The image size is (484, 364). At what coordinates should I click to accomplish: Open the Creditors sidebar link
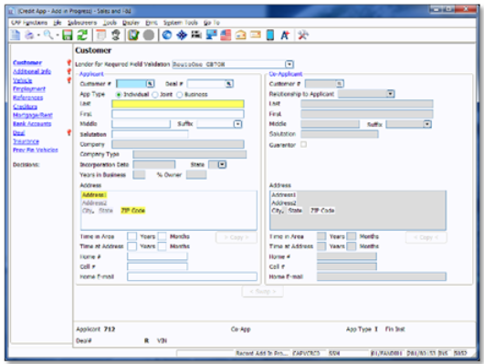pyautogui.click(x=25, y=107)
